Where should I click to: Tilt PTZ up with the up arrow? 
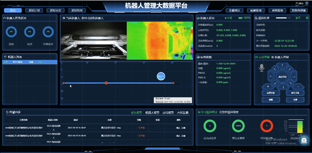tap(282, 65)
